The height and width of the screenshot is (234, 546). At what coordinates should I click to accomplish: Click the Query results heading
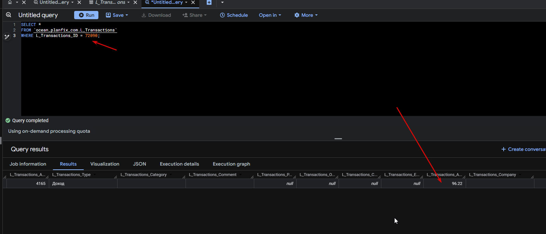pos(30,149)
